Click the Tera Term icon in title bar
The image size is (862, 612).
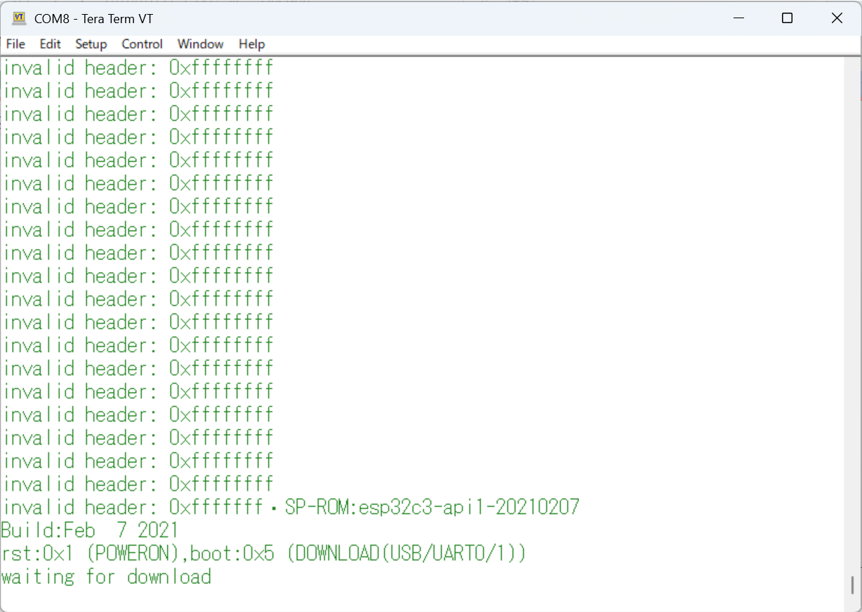(19, 18)
